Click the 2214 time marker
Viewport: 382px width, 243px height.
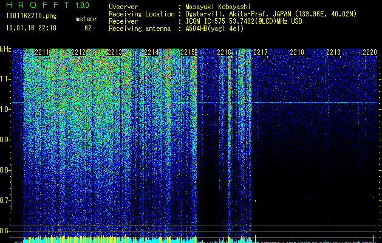pyautogui.click(x=152, y=52)
